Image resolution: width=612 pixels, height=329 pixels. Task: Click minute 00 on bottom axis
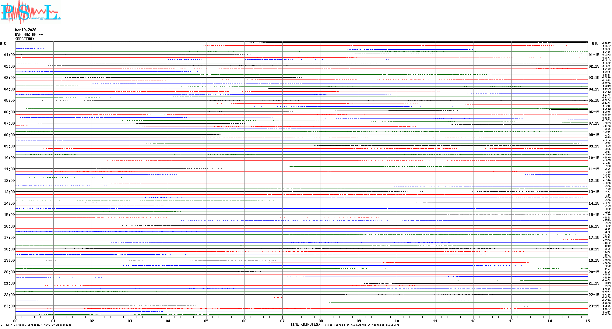(x=16, y=321)
